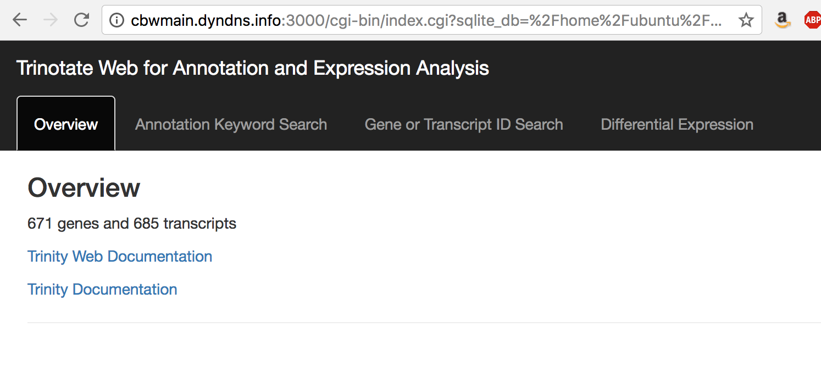Reload the page with the refresh icon
This screenshot has width=821, height=365.
pyautogui.click(x=82, y=20)
